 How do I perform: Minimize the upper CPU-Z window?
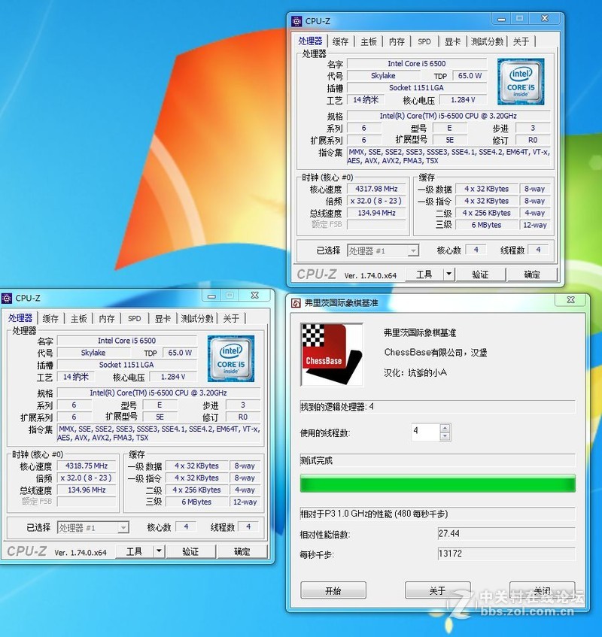(x=501, y=19)
